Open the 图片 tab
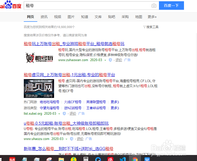Viewport: 197px width, 161px height. [x=71, y=17]
